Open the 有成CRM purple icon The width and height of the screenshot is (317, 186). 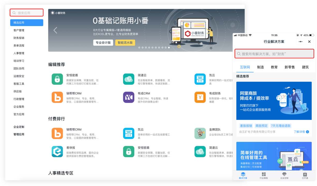tap(129, 97)
